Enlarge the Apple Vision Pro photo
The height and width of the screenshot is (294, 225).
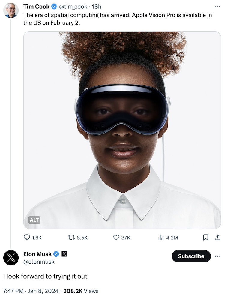click(x=122, y=129)
